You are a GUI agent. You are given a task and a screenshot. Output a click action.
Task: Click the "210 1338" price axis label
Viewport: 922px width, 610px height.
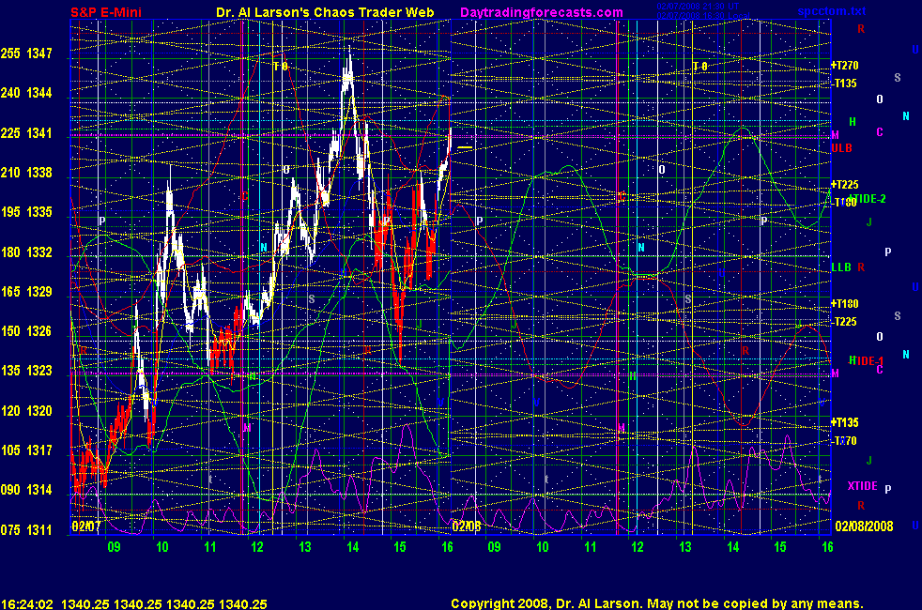tap(26, 173)
